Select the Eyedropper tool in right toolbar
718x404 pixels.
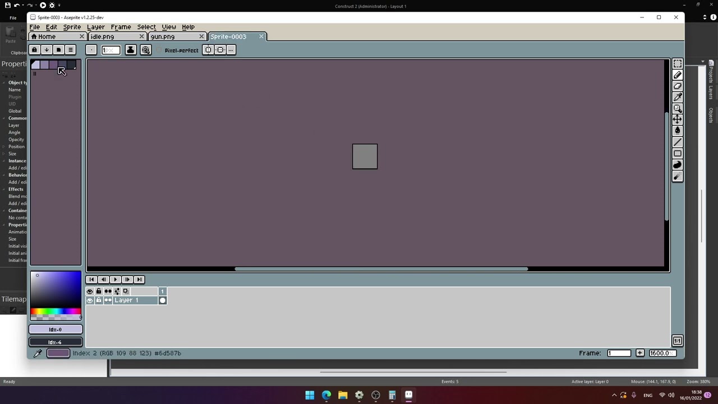(x=678, y=98)
